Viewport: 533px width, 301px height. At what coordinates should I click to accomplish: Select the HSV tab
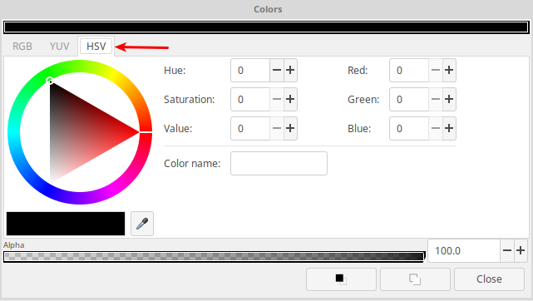(x=96, y=47)
